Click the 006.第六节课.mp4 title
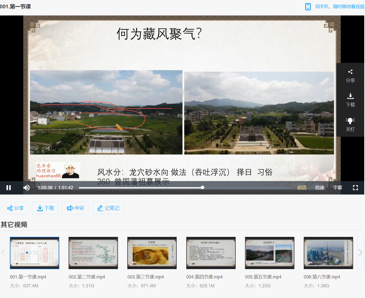Image resolution: width=365 pixels, height=298 pixels. 322,277
